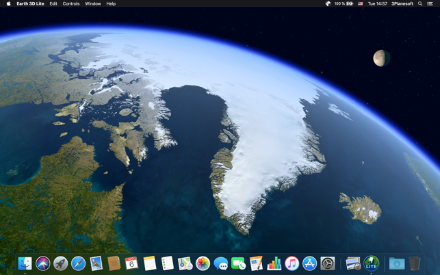Open the US flag input source menu
The image size is (440, 275).
tap(361, 3)
